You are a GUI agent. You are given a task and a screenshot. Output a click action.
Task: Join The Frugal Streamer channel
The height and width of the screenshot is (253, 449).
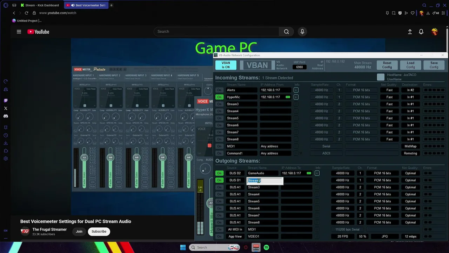pos(79,232)
